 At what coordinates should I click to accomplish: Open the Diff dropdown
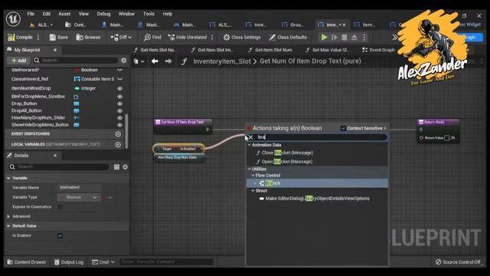tap(121, 38)
